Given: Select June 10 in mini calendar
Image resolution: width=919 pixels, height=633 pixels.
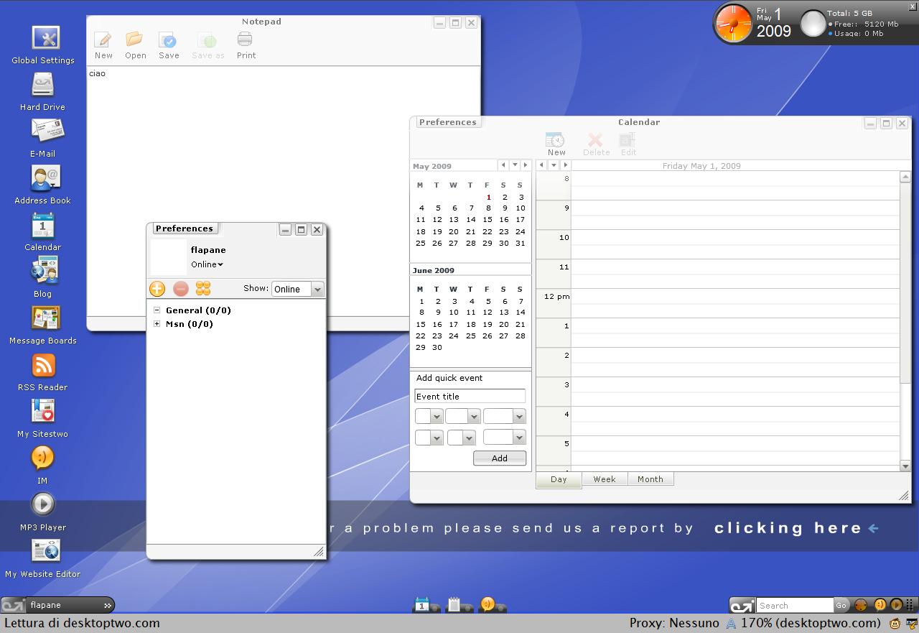Looking at the screenshot, I should [x=454, y=313].
